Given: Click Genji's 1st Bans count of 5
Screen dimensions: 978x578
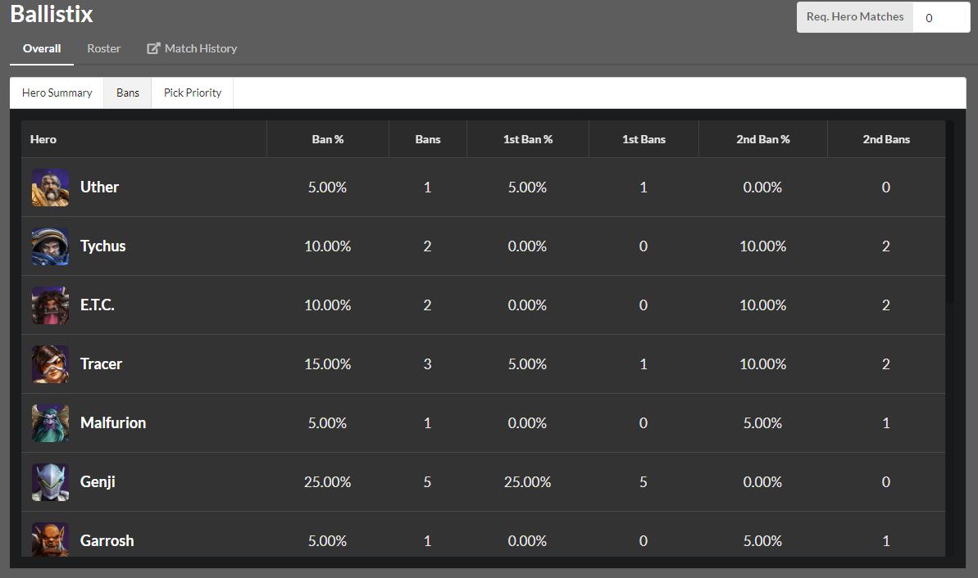Looking at the screenshot, I should 643,481.
